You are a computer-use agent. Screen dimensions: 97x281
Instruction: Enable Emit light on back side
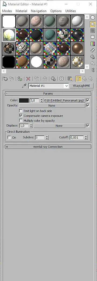click(21, 111)
